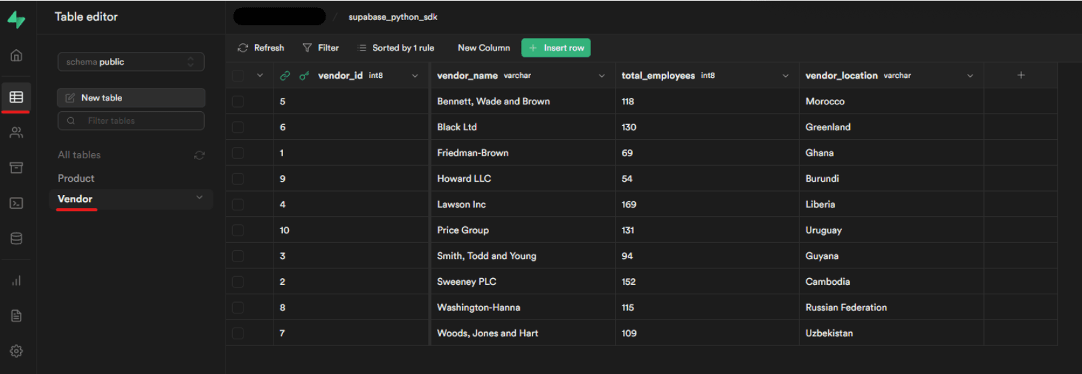Check the row for Bennett, Wade and Brown
The image size is (1082, 374).
(238, 102)
